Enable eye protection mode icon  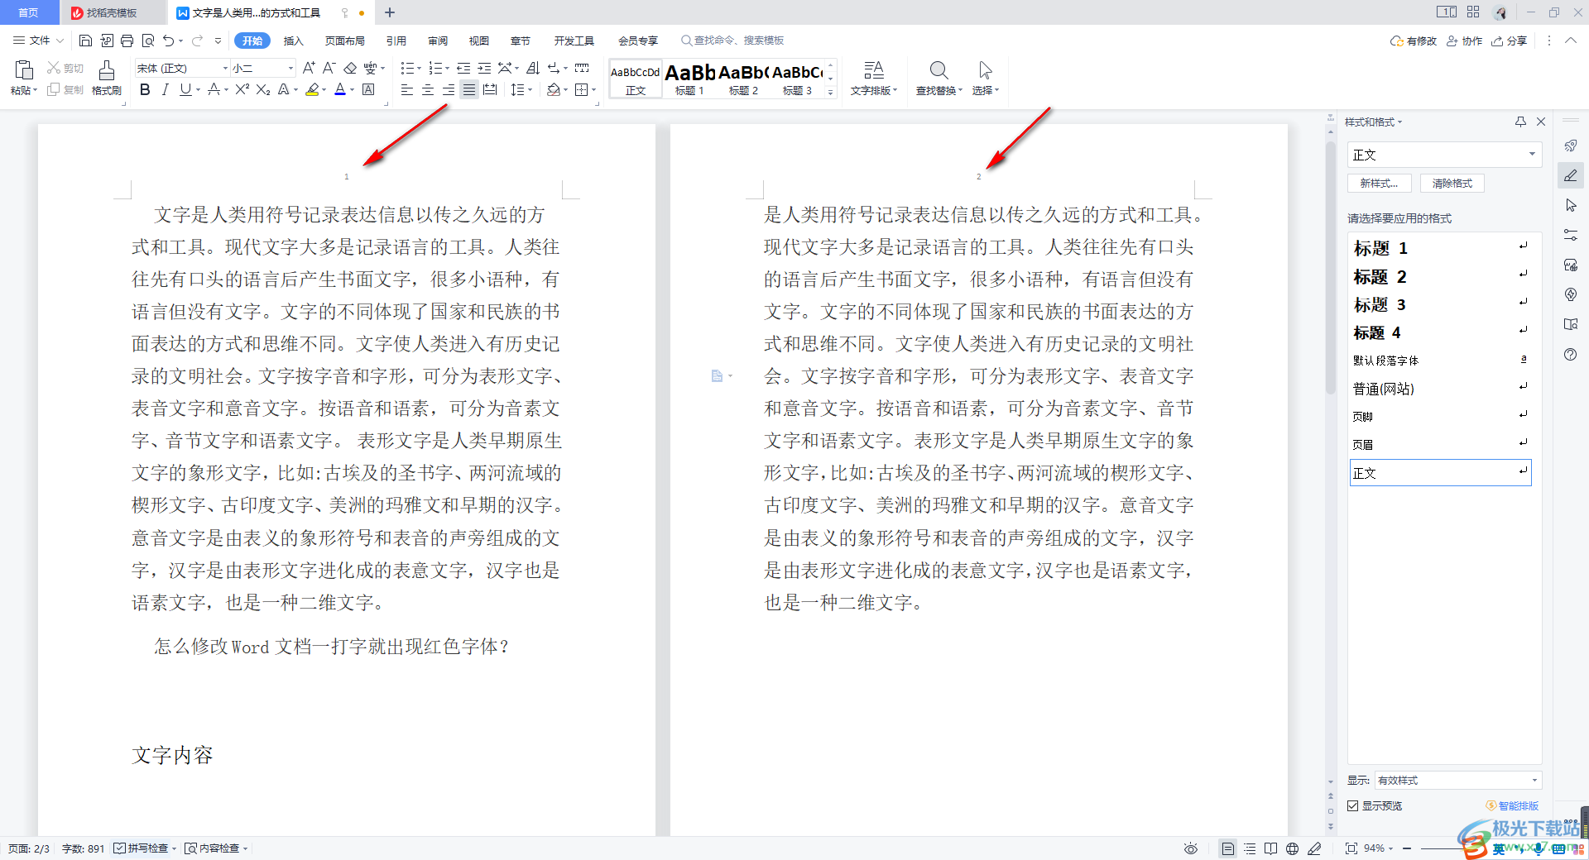[1191, 848]
